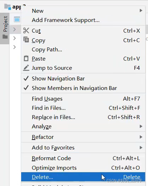Click the app module folder icon
Screen dimensions: 148x186
pyautogui.click(x=7, y=7)
